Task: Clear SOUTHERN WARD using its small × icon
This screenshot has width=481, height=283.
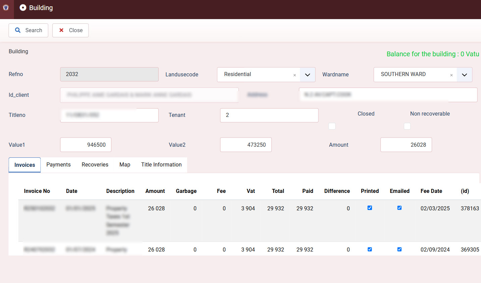Action: coord(451,75)
